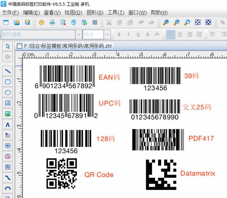Click the new label document icon
The width and height of the screenshot is (227, 198).
pyautogui.click(x=6, y=23)
